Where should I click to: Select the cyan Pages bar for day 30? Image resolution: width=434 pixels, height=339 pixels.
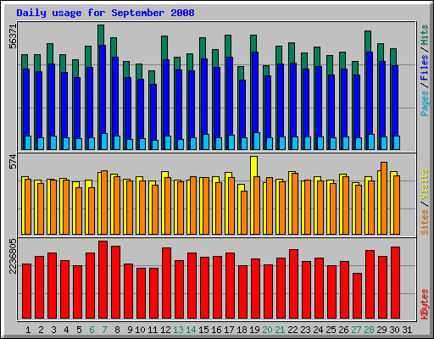tap(397, 142)
